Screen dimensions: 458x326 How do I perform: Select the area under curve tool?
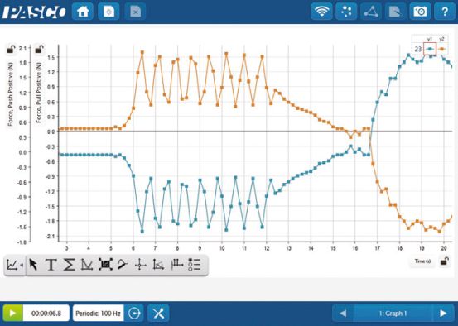pos(159,265)
